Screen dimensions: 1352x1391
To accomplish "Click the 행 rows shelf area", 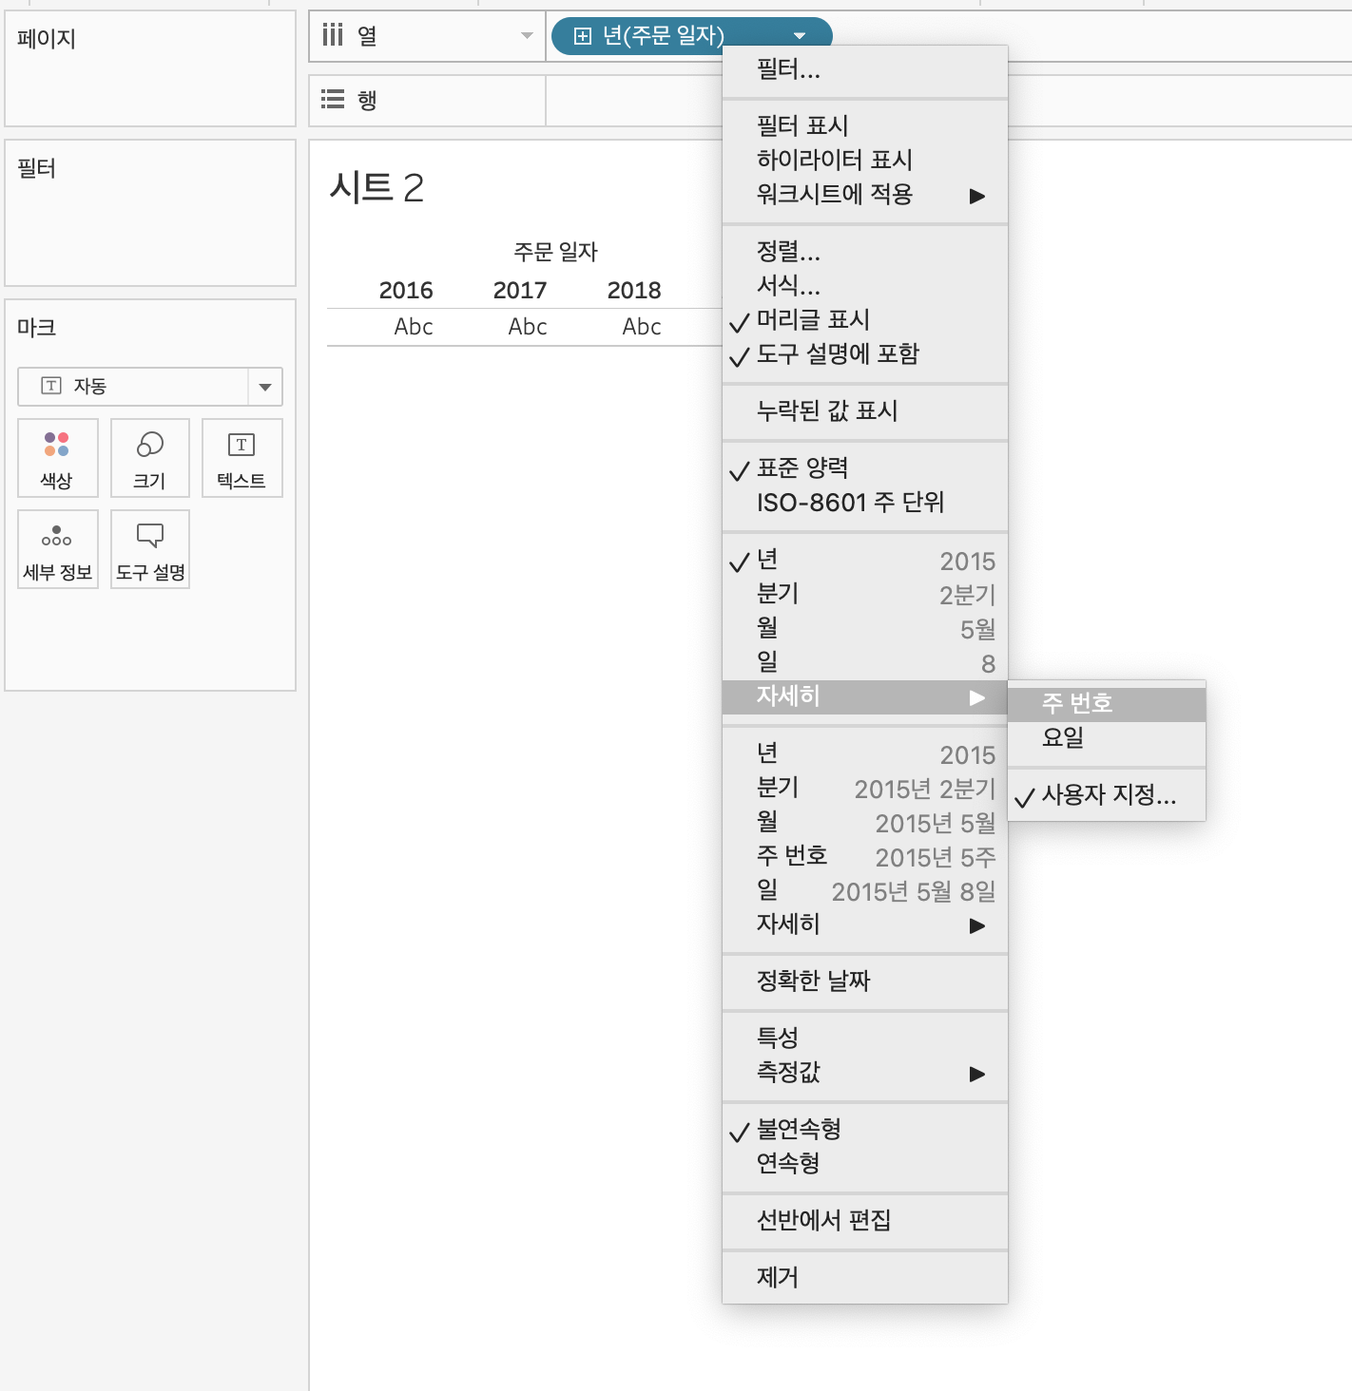I will click(x=829, y=100).
